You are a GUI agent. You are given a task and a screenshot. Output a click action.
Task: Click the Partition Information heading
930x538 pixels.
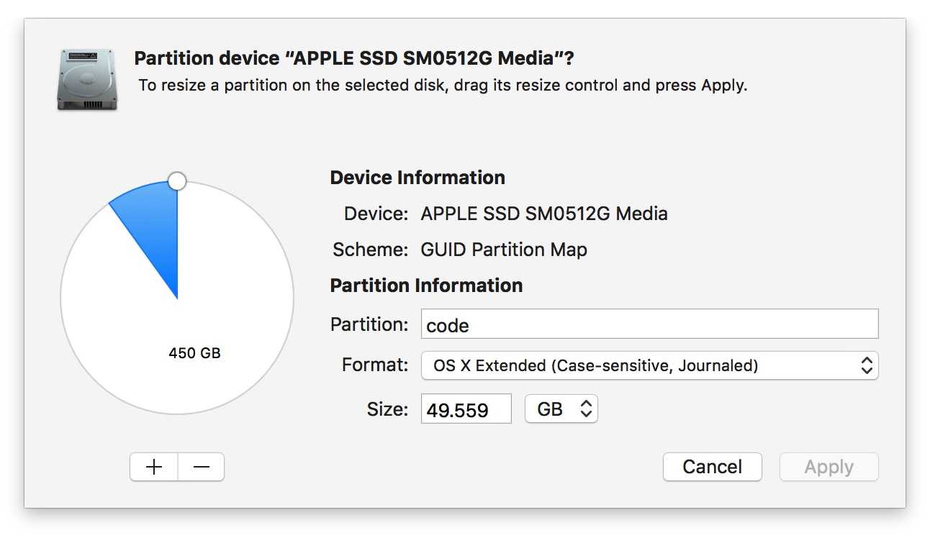(426, 286)
